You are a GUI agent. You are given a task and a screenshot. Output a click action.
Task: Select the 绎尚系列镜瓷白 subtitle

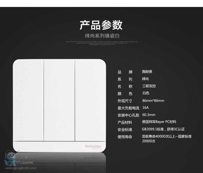click(102, 36)
